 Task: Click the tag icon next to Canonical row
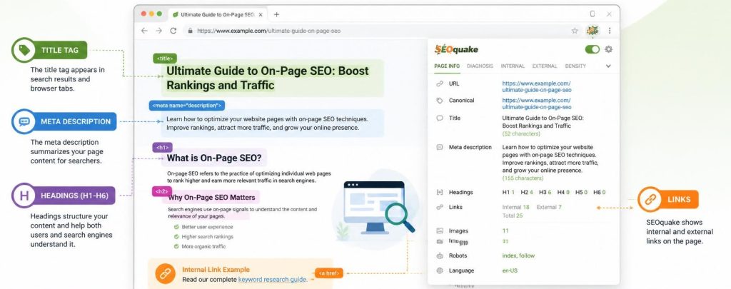coord(440,101)
